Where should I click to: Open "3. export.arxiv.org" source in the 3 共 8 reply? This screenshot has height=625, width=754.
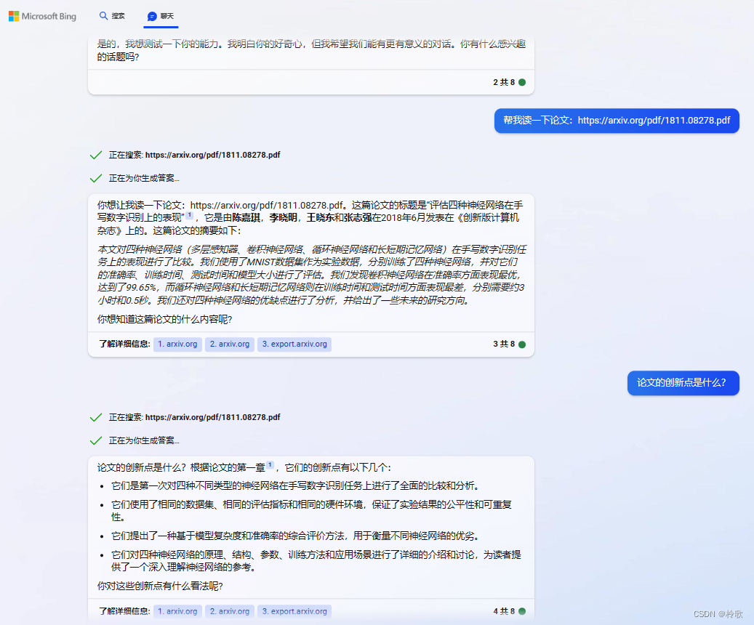click(294, 344)
